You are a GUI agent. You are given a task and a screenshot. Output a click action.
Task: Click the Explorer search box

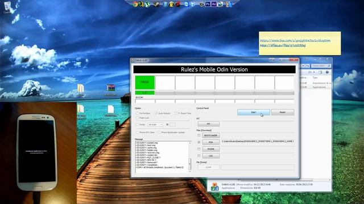tap(321, 66)
